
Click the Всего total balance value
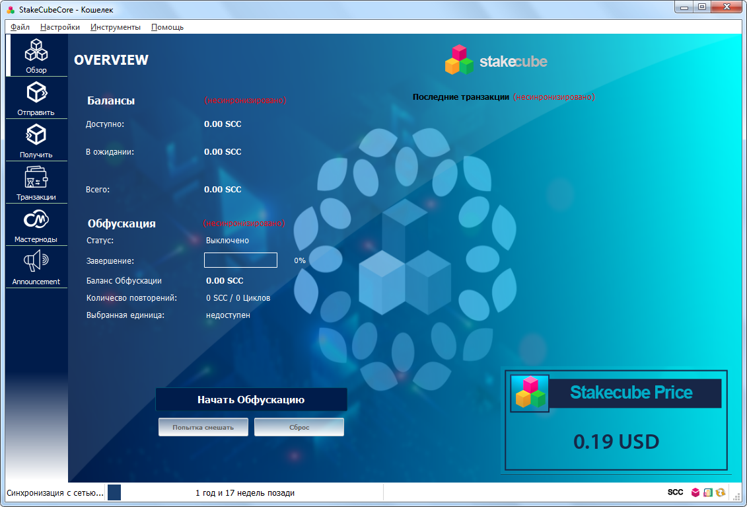pos(223,189)
